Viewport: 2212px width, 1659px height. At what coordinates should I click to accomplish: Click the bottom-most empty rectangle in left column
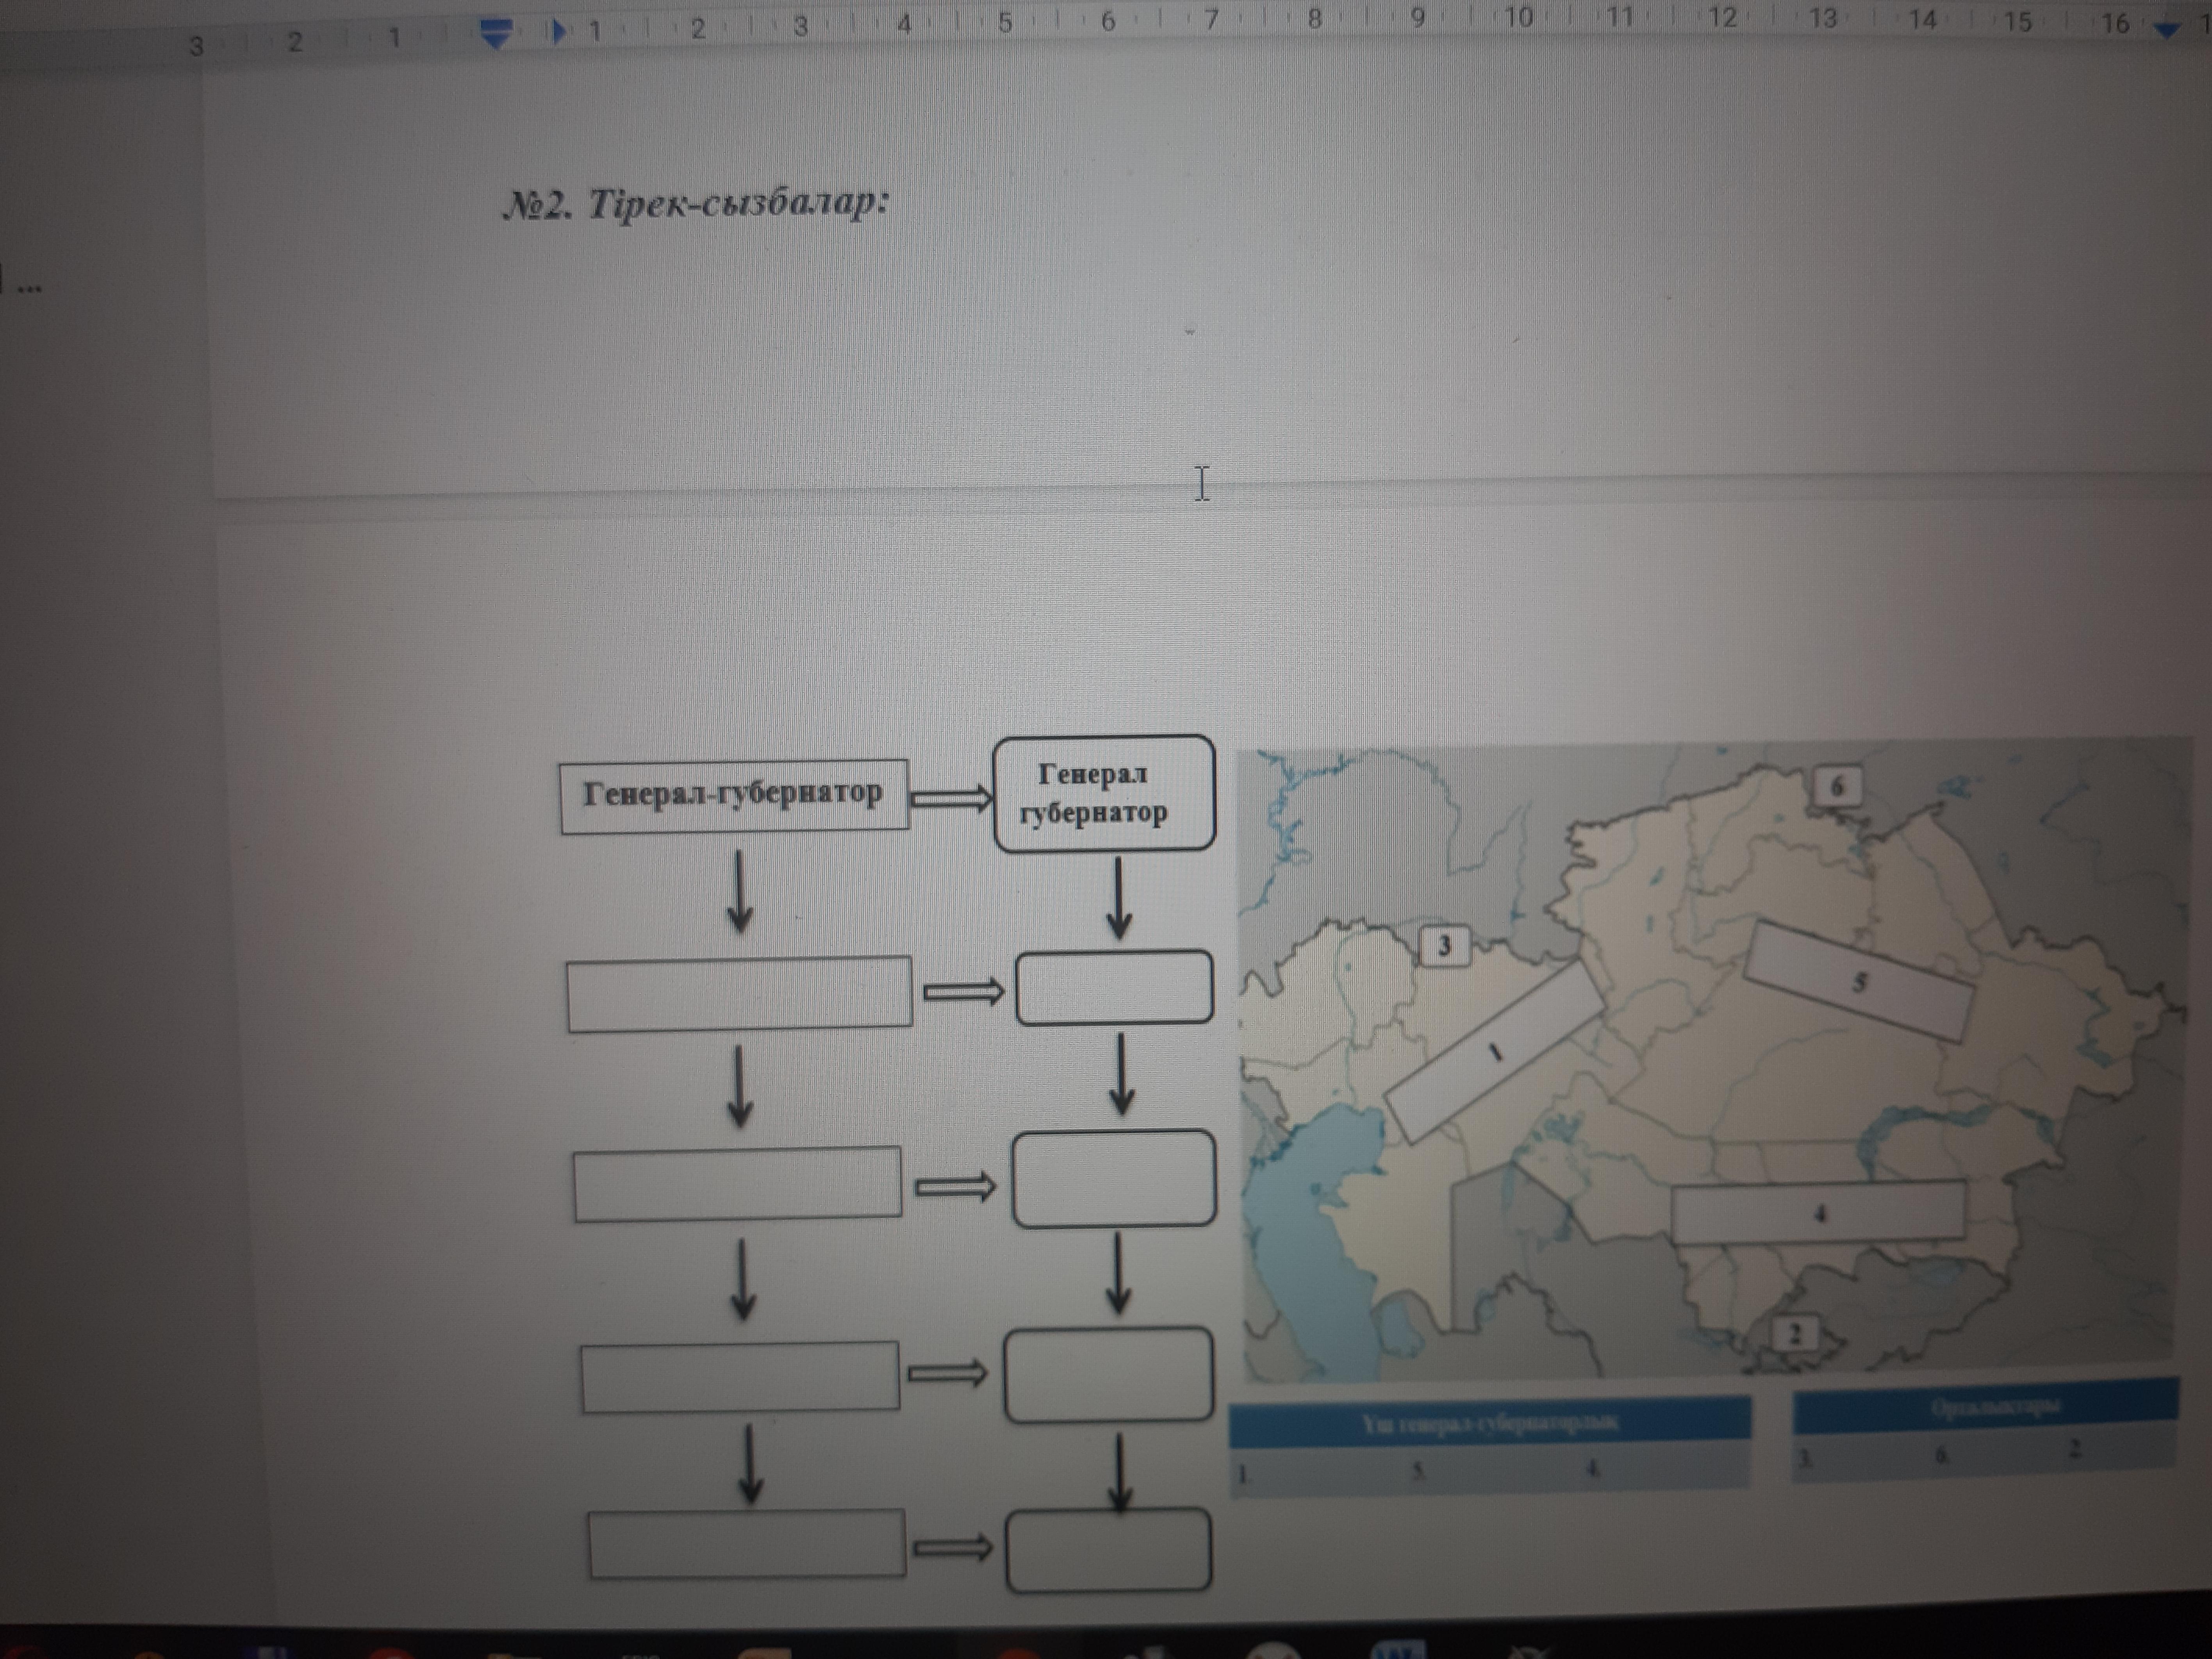[x=747, y=1544]
